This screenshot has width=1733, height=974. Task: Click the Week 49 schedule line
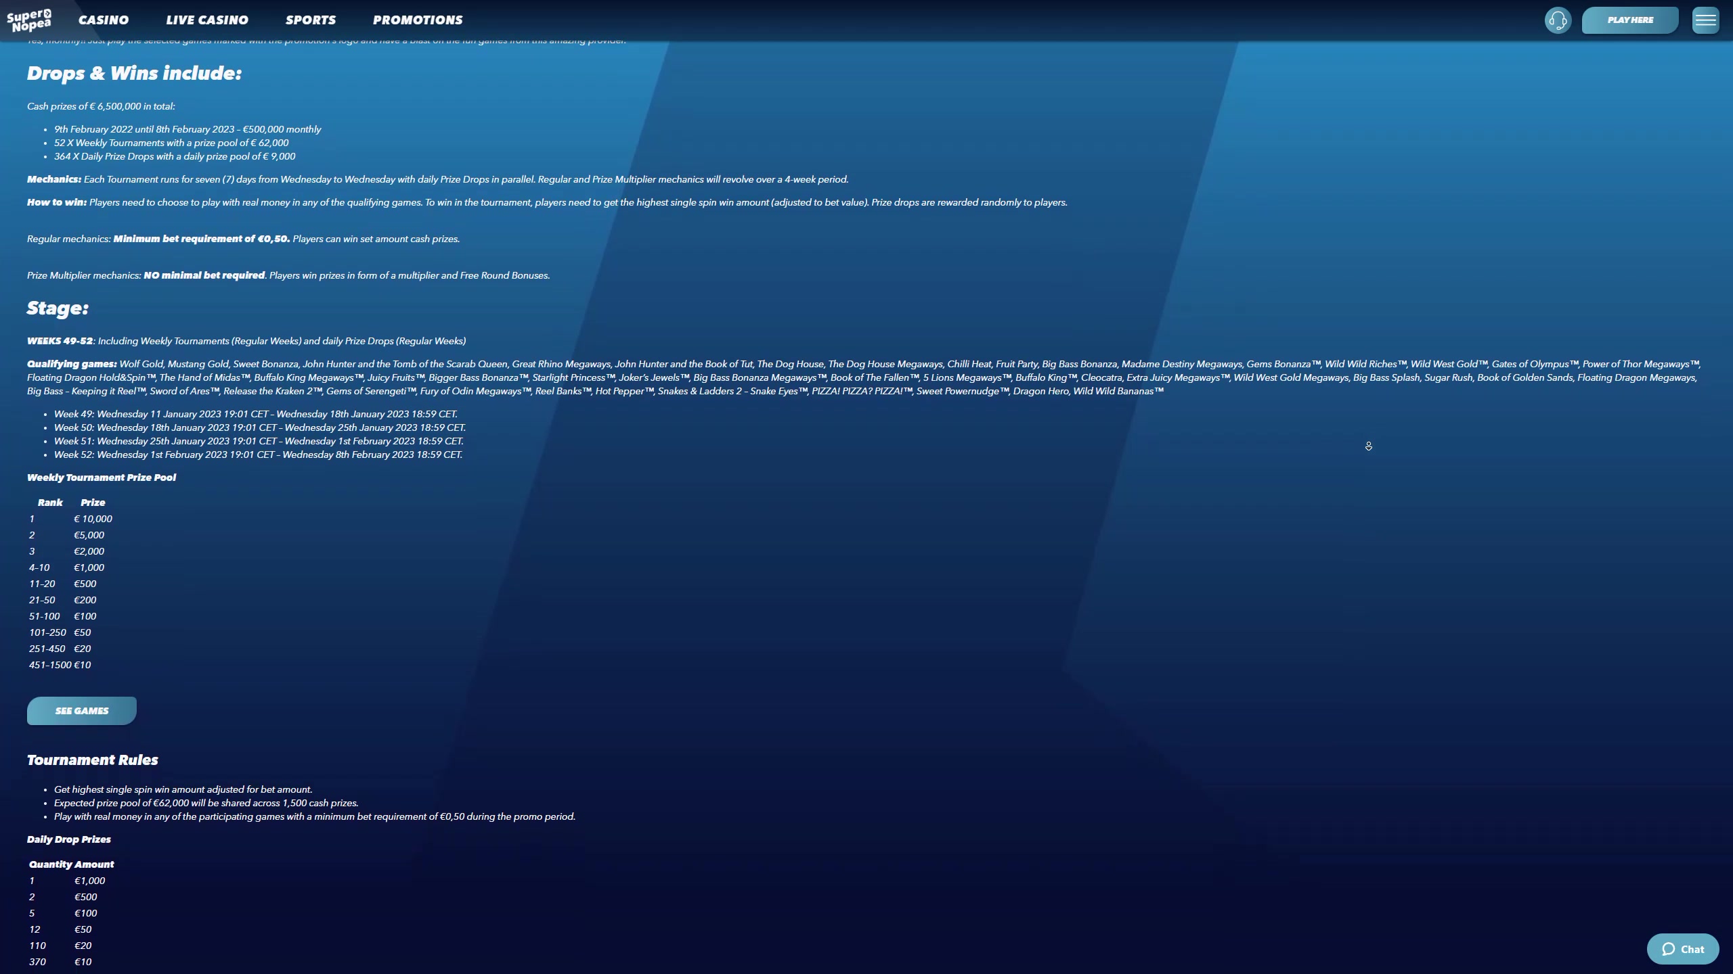click(x=255, y=414)
